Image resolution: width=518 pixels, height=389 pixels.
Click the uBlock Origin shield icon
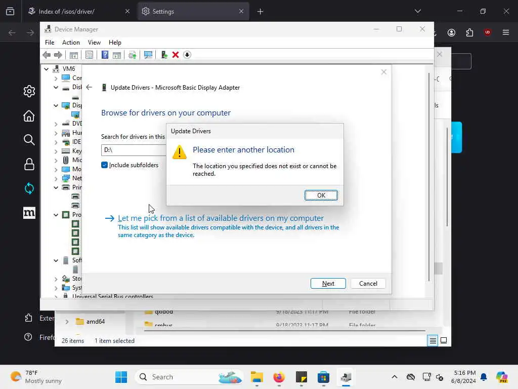tap(487, 32)
